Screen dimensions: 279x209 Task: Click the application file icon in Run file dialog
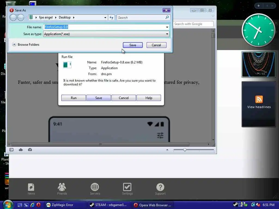point(67,65)
